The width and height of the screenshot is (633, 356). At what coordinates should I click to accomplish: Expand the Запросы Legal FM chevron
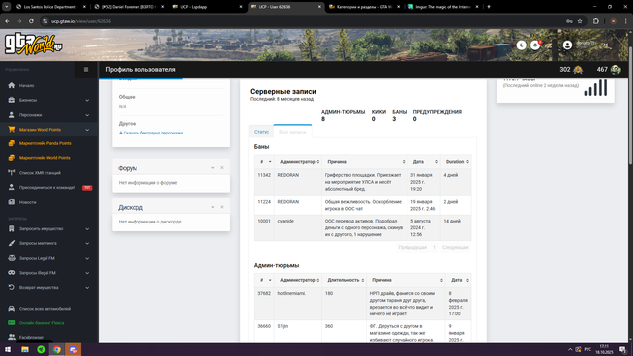coord(87,258)
